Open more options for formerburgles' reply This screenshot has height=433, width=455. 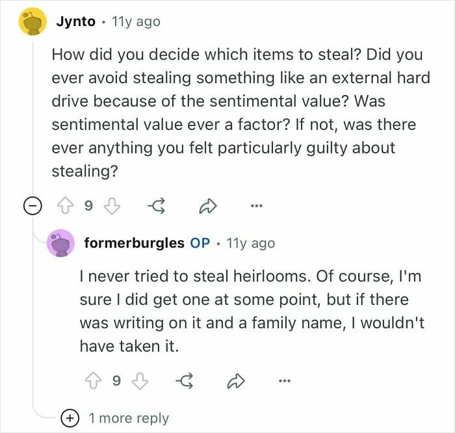[x=285, y=380]
